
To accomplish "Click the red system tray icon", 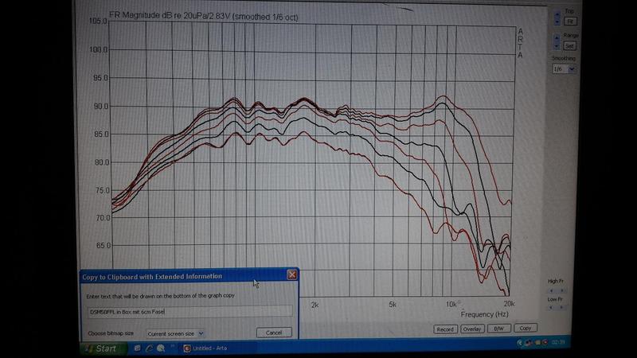I will tap(545, 343).
